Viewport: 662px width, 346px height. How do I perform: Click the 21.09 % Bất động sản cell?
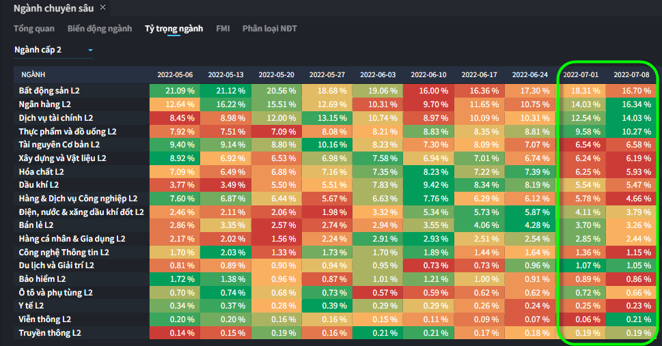(175, 91)
